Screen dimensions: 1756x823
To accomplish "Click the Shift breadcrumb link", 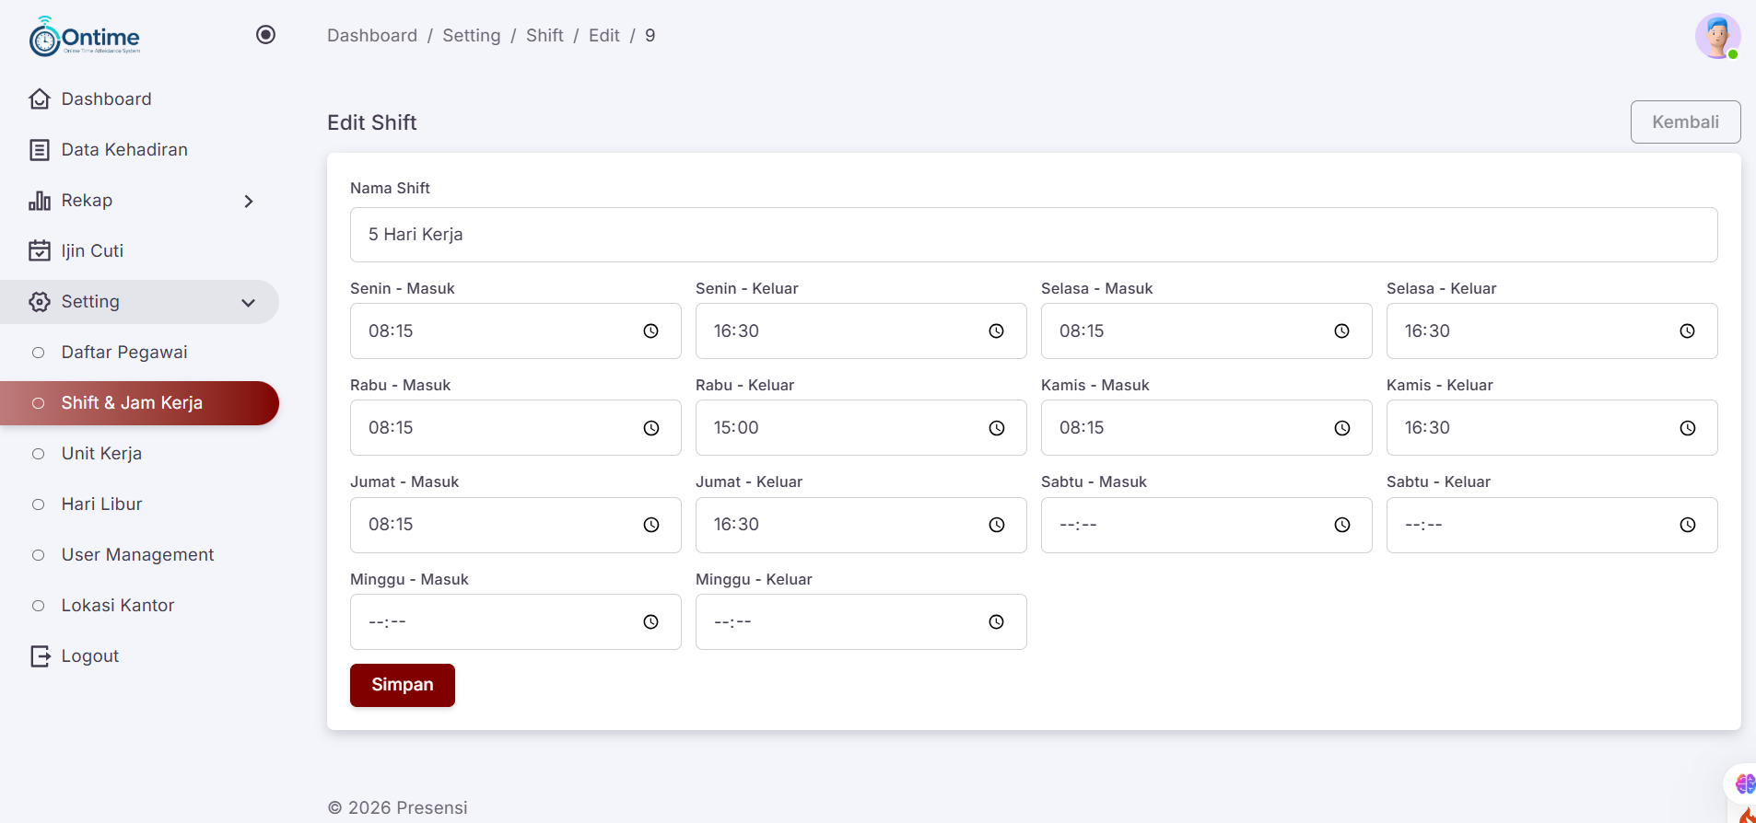I will tap(544, 36).
